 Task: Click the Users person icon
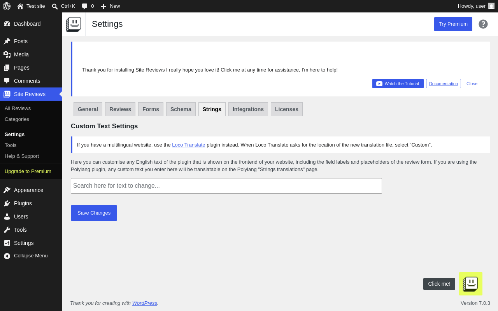point(7,217)
